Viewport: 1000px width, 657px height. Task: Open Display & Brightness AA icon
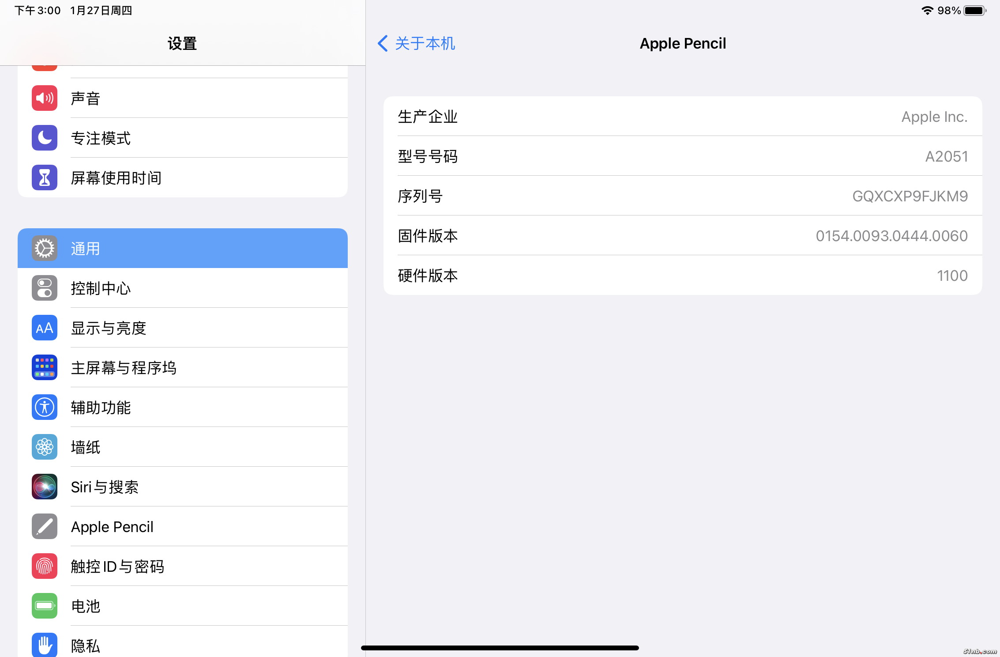[x=45, y=328]
